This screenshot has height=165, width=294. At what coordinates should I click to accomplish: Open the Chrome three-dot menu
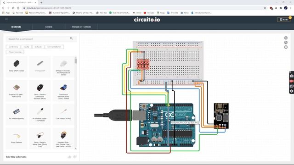291,8
